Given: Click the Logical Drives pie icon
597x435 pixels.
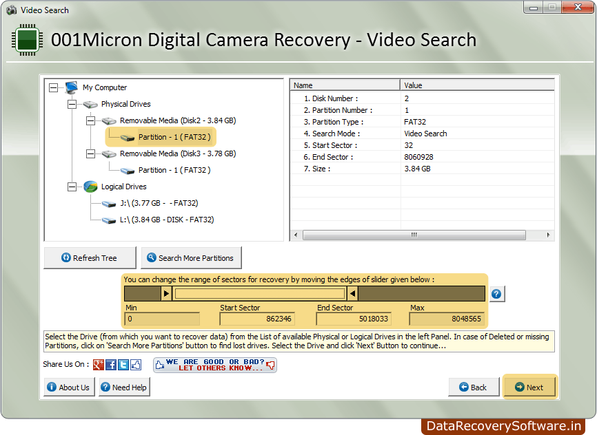Looking at the screenshot, I should click(x=90, y=187).
